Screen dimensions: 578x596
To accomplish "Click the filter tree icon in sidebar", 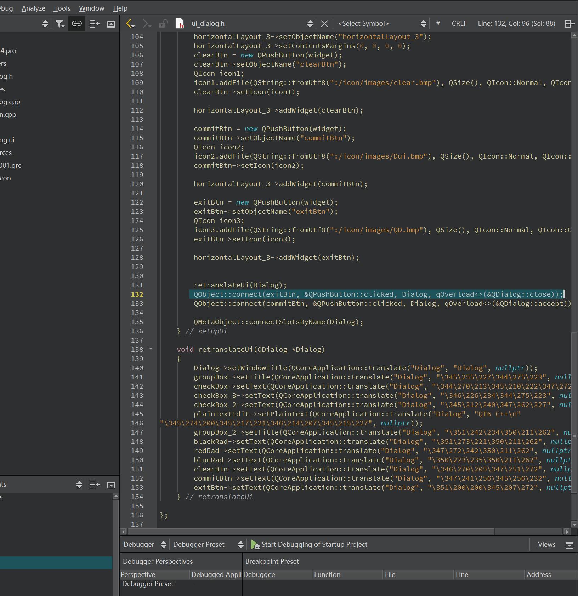I will [59, 24].
